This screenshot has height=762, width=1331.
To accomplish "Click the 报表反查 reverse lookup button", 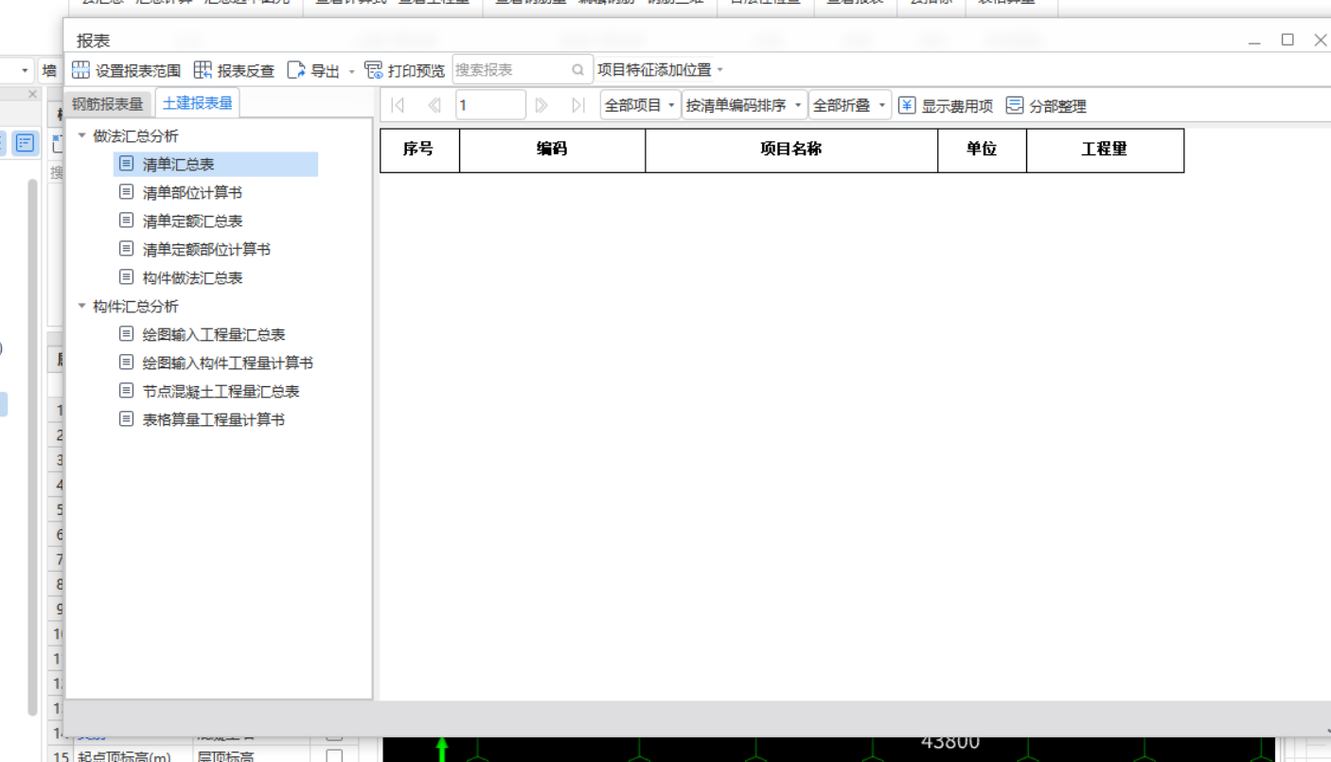I will coord(234,70).
